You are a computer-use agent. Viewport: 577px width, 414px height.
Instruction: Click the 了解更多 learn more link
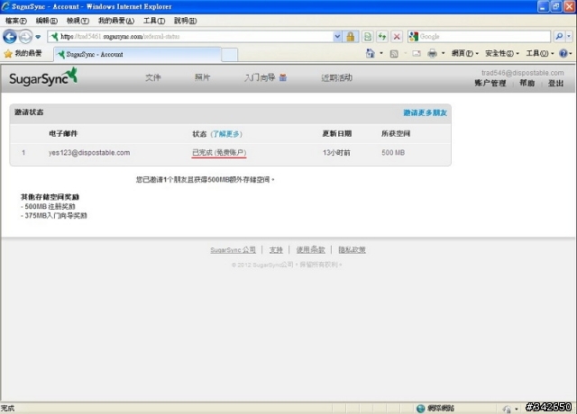[226, 134]
